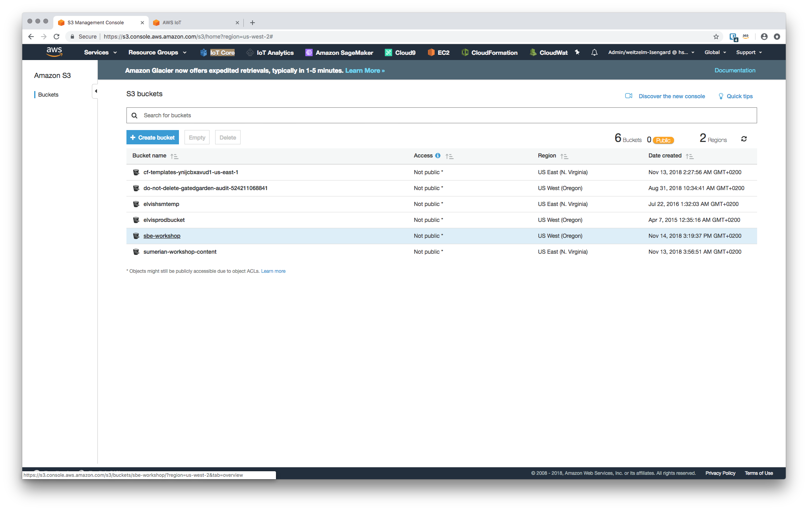Sort buckets by Bucket name

click(174, 156)
